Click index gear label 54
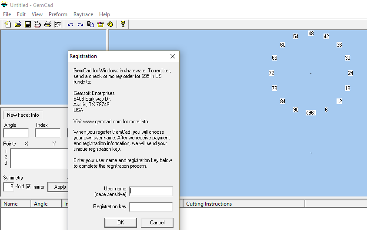367x230 pixels. (296, 37)
